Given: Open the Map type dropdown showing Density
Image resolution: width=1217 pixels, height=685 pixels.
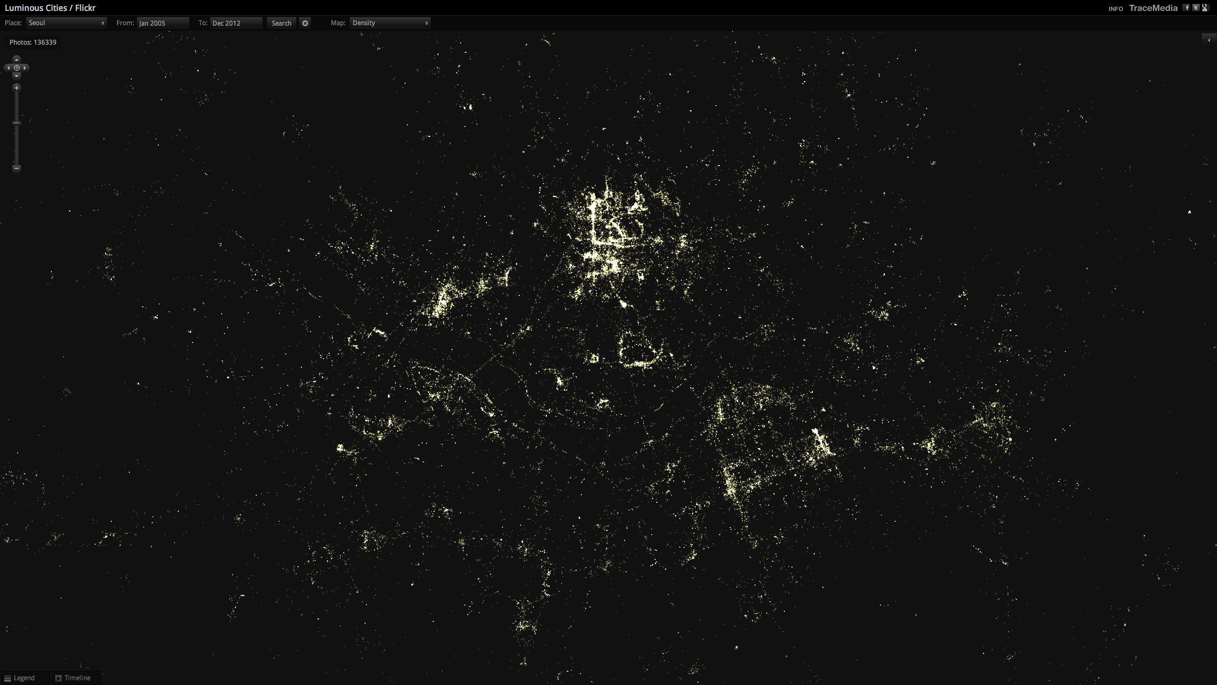Looking at the screenshot, I should click(x=390, y=23).
